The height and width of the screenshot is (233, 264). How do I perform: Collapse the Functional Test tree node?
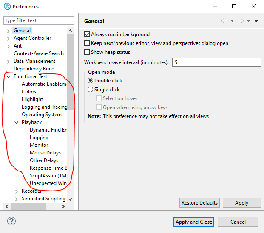click(x=9, y=76)
